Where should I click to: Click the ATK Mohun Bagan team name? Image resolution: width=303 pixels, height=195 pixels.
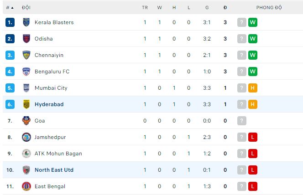coord(58,154)
